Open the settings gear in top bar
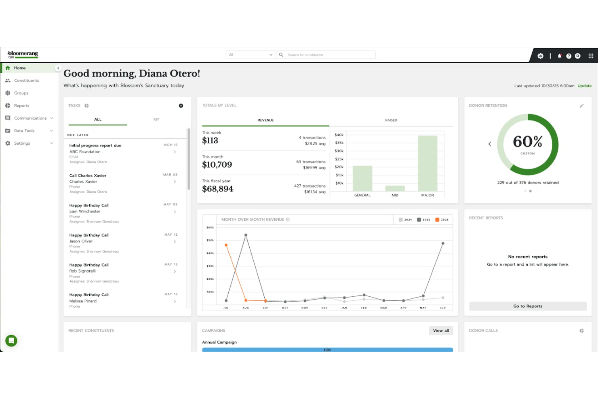 pyautogui.click(x=540, y=56)
